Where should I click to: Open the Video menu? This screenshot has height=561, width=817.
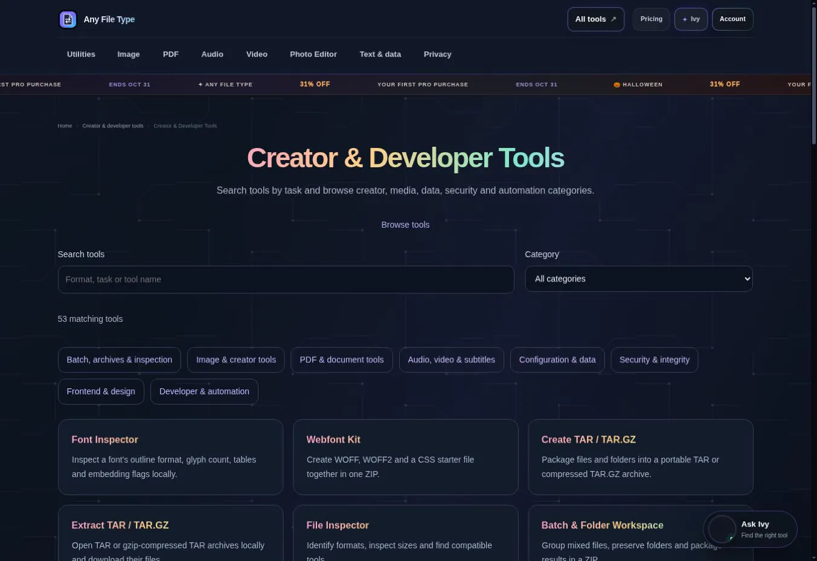click(x=257, y=54)
